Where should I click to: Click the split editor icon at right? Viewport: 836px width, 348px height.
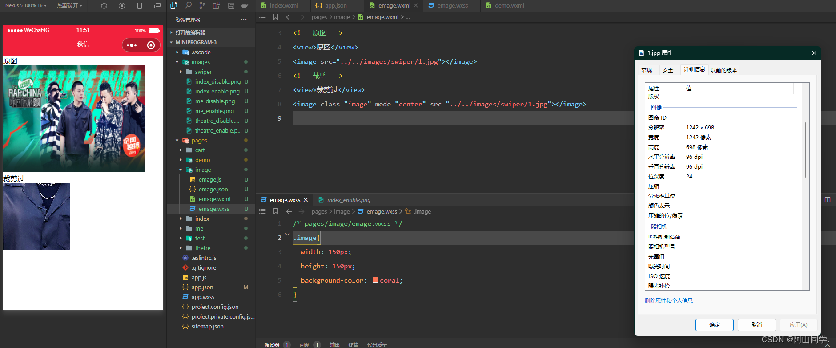coord(828,200)
